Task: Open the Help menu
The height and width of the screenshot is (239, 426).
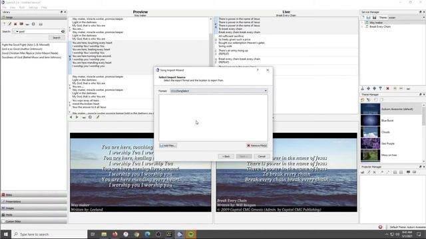Action: coord(44,7)
